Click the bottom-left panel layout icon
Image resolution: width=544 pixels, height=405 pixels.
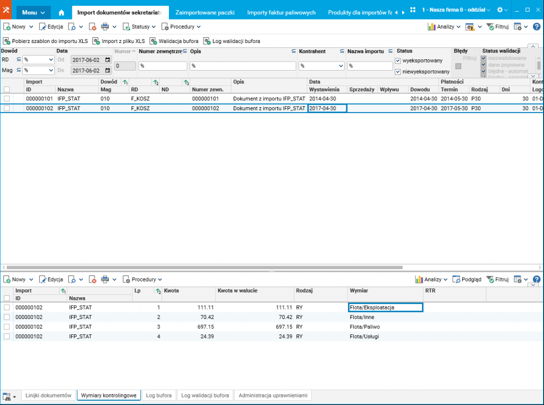[7, 397]
